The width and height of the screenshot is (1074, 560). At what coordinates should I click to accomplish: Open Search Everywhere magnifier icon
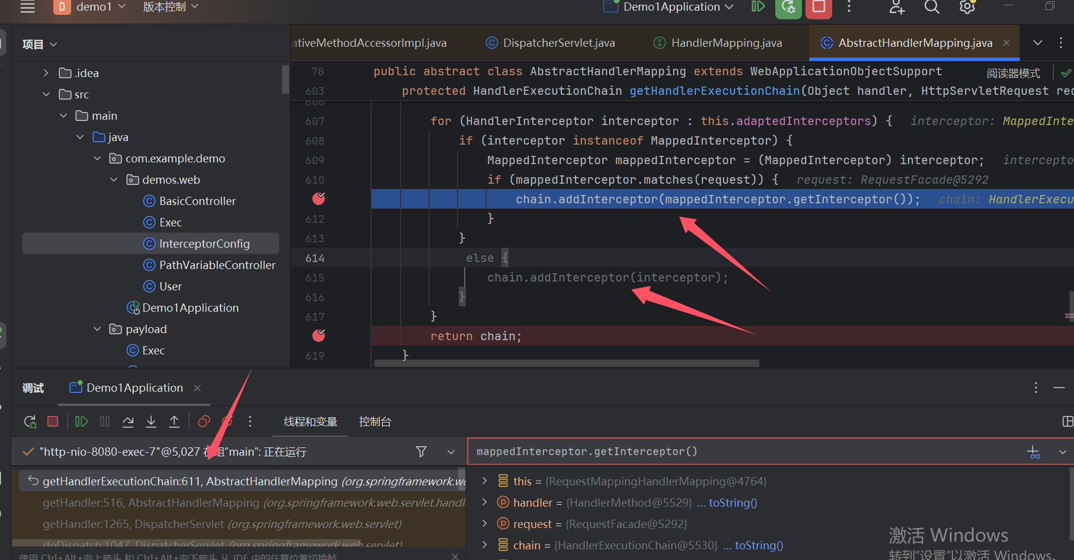[932, 7]
